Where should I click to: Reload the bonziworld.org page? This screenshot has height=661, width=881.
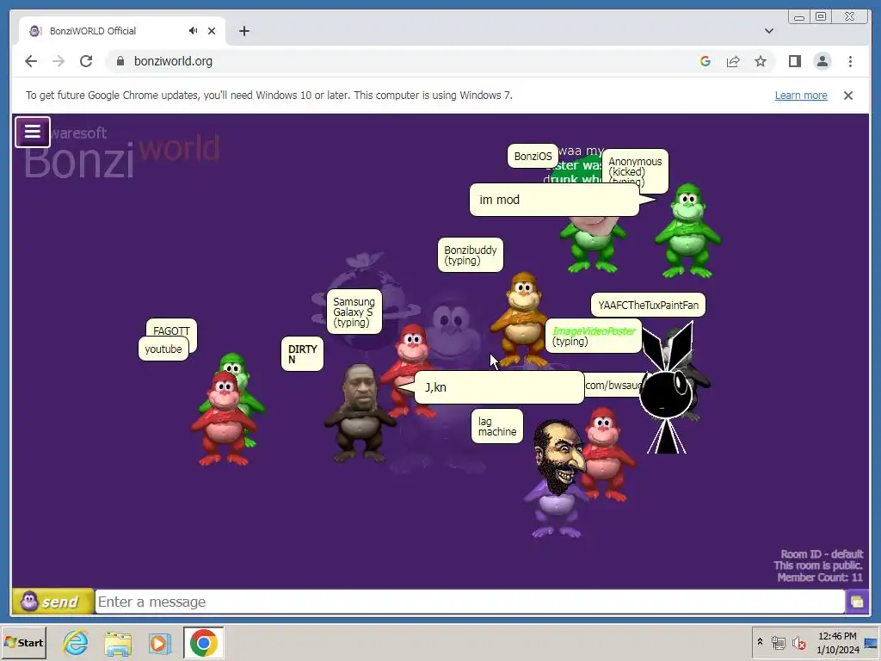coord(86,61)
